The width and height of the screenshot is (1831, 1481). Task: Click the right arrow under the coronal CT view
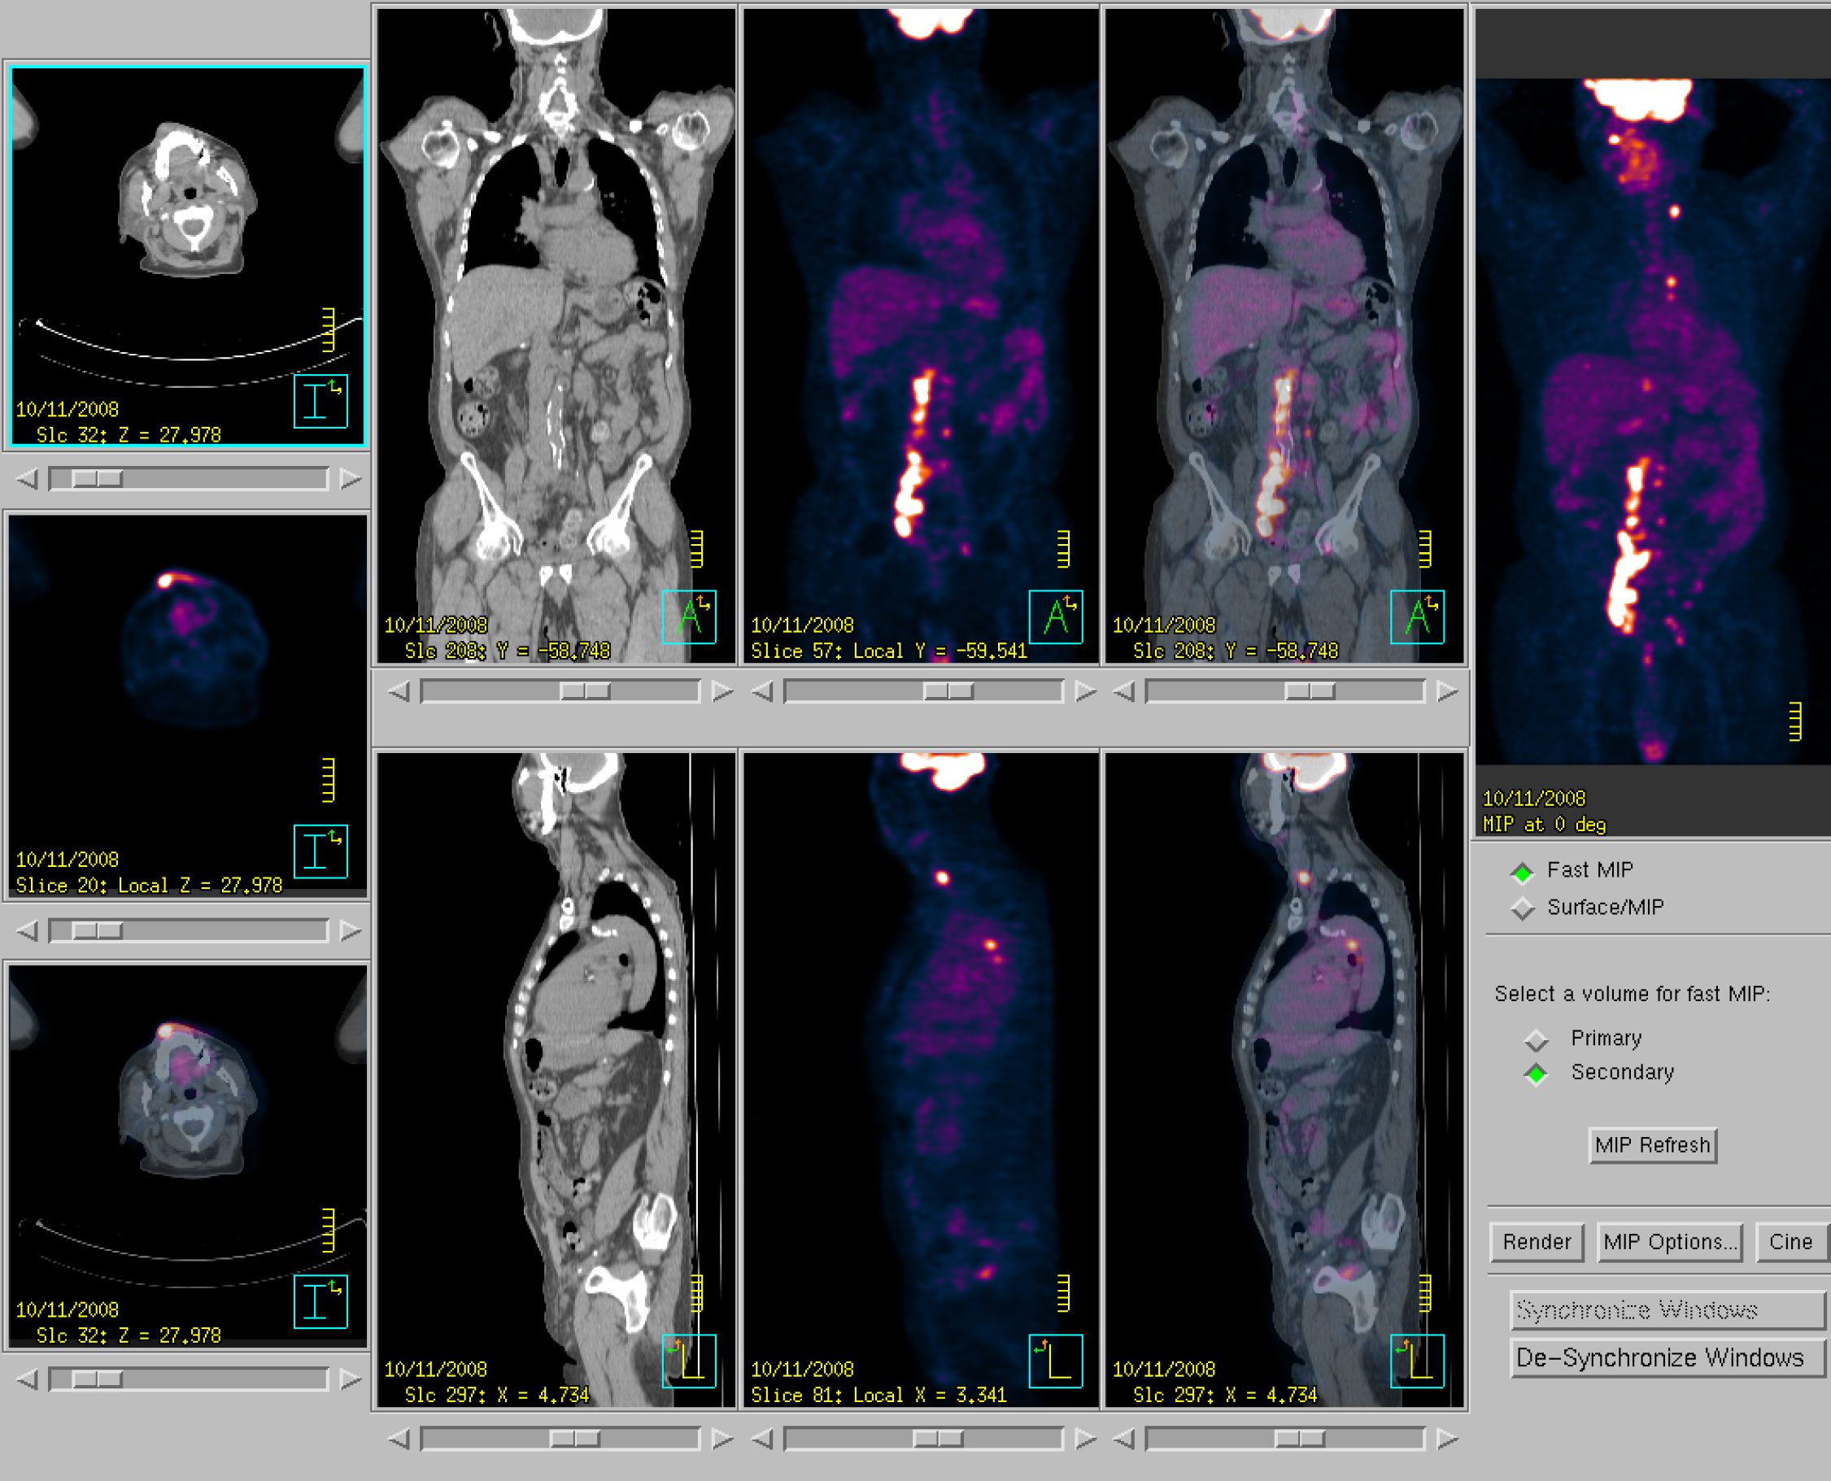click(x=722, y=691)
